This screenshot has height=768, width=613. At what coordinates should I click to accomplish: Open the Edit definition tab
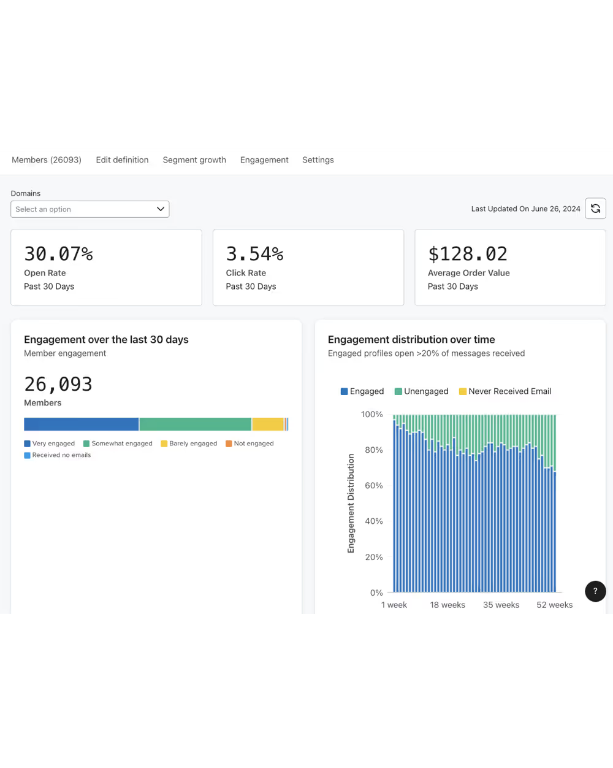[x=122, y=160]
